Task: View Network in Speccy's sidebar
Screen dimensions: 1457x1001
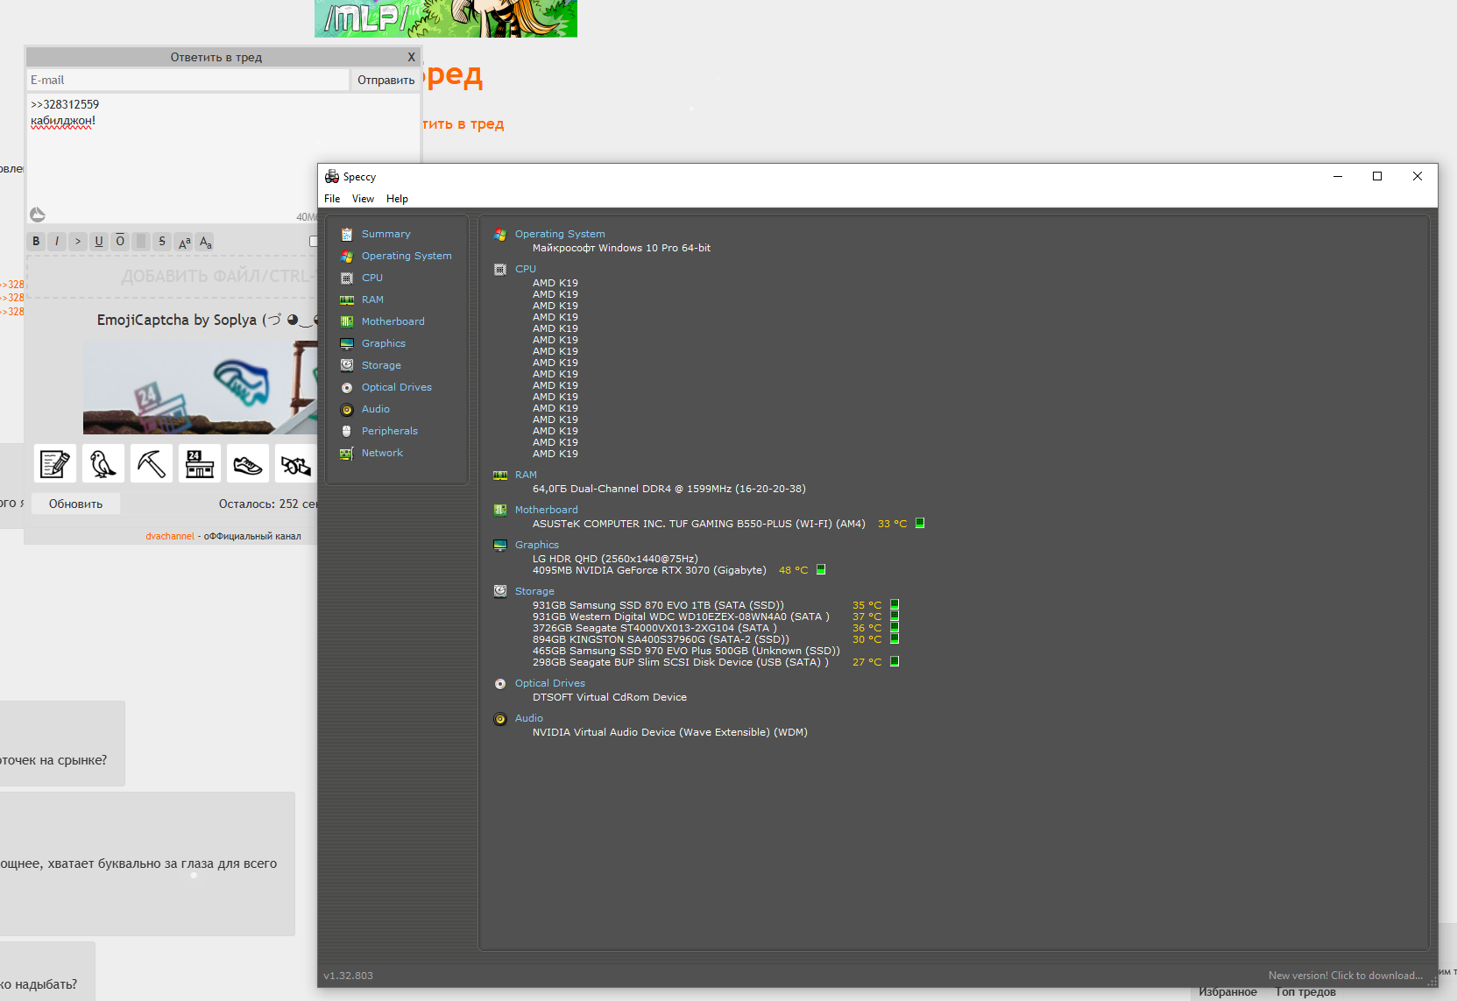Action: pyautogui.click(x=382, y=453)
